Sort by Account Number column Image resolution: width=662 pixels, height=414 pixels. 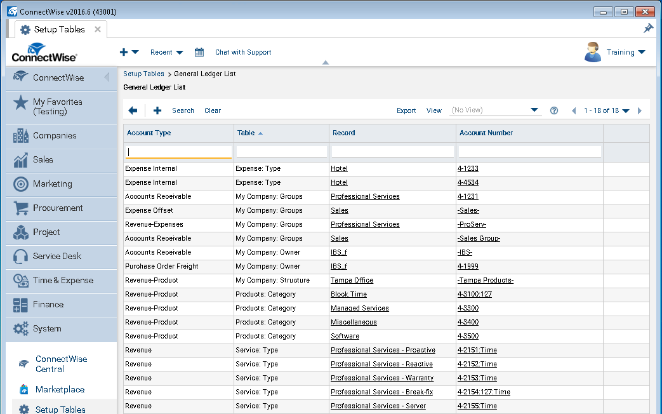(x=486, y=133)
